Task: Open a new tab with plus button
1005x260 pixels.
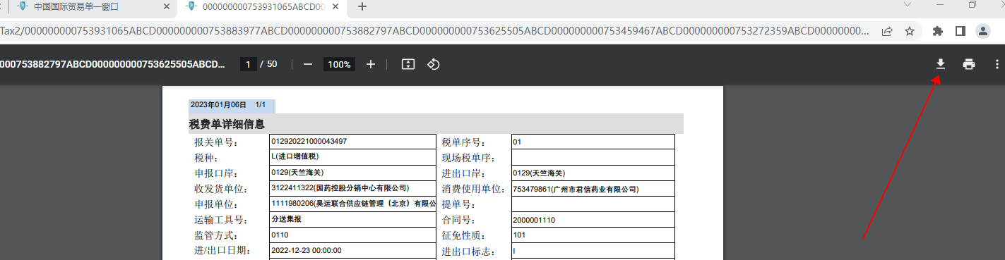Action: coord(362,6)
